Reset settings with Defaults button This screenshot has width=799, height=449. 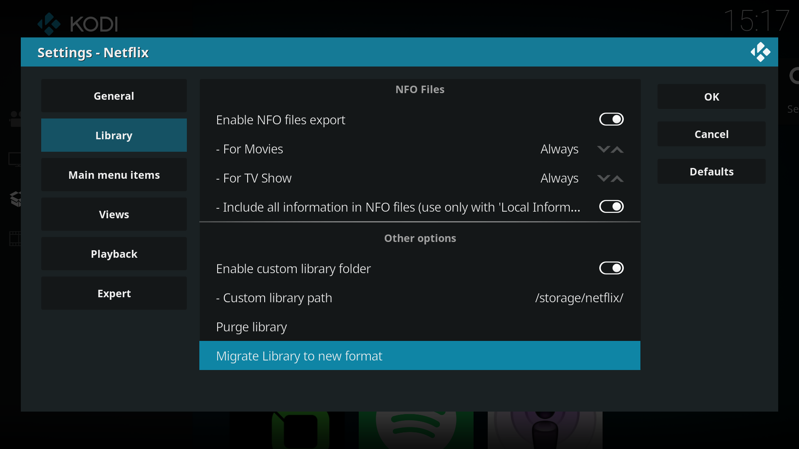(712, 171)
